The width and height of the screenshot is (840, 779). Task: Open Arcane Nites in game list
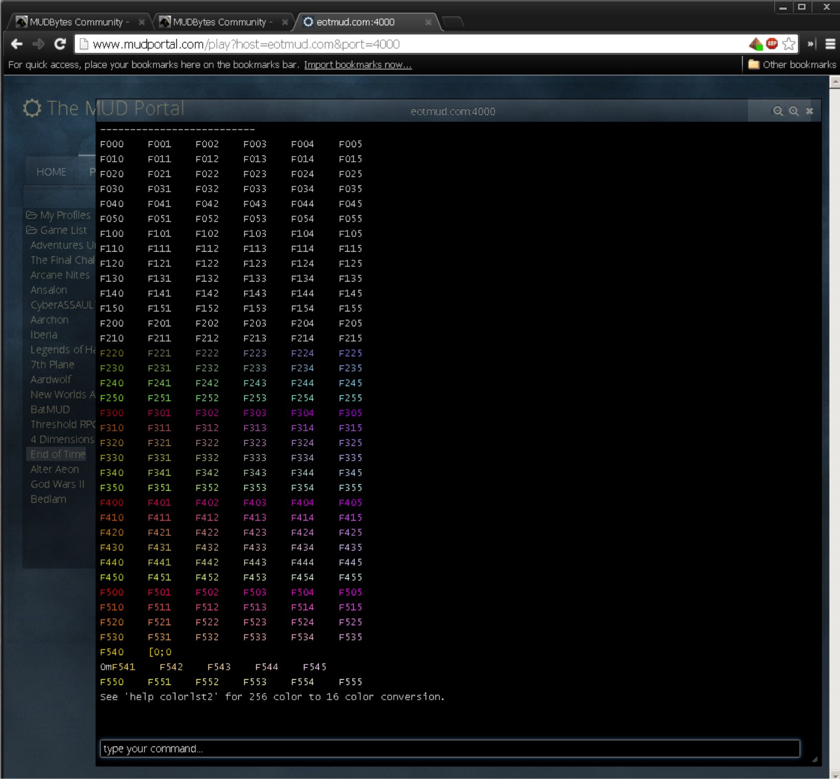pos(60,275)
